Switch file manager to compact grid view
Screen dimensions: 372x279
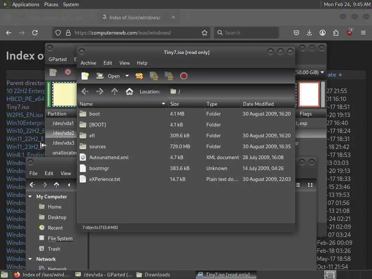[x=310, y=185]
